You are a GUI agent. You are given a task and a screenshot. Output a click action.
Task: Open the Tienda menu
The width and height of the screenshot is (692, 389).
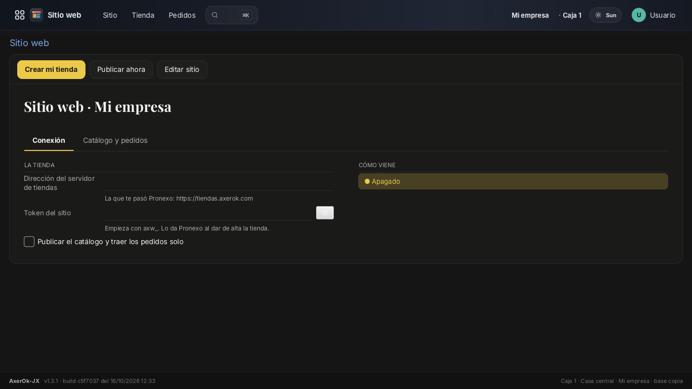click(x=143, y=15)
